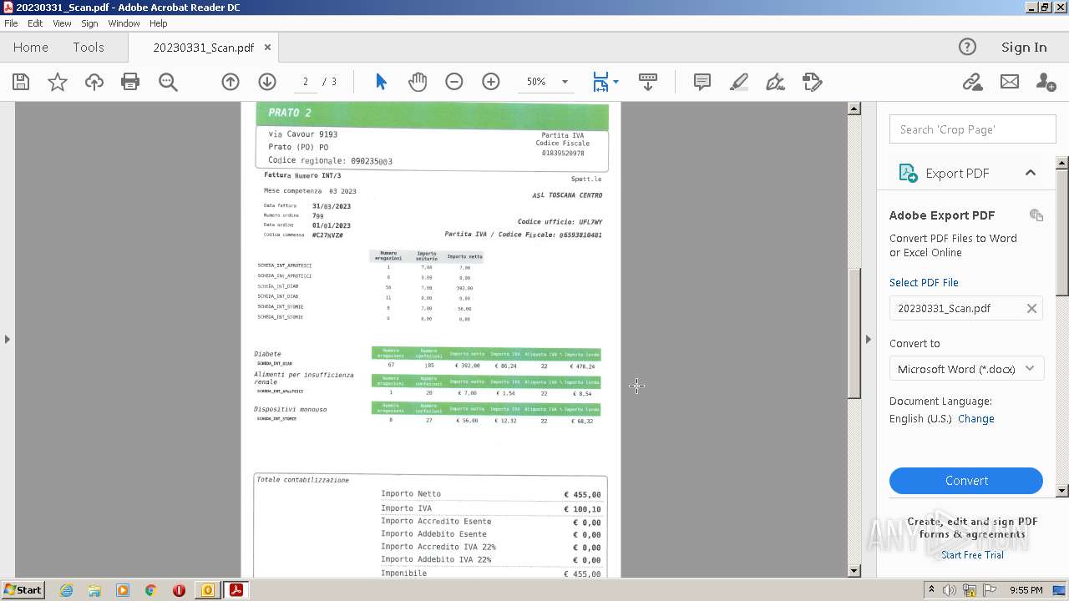This screenshot has width=1069, height=601.
Task: Zoom out with minus icon
Action: click(454, 82)
